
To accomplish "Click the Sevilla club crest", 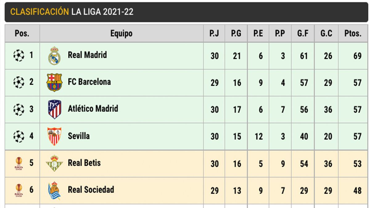I will coord(54,136).
